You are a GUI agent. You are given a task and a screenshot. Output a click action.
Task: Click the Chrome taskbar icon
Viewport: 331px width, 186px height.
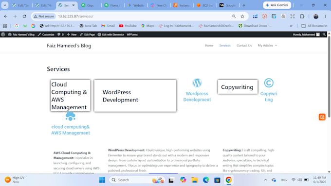pos(229,180)
